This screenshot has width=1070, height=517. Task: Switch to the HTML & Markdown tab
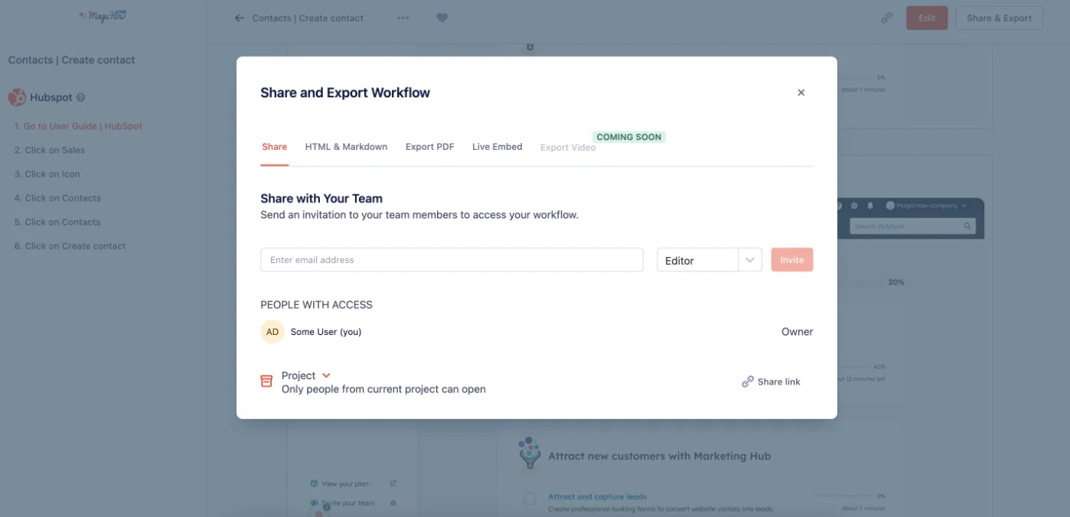[346, 146]
